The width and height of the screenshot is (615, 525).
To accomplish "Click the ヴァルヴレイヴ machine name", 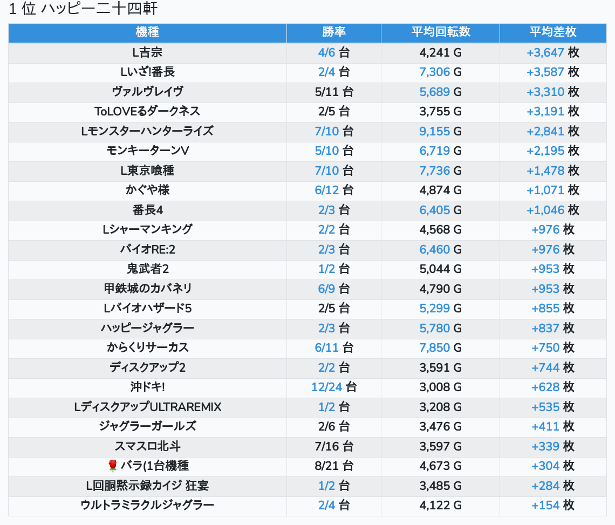I will point(147,92).
